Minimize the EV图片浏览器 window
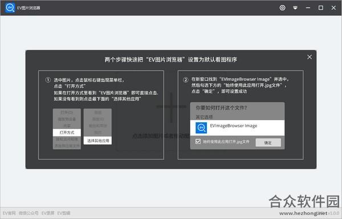342x219 pixels. pyautogui.click(x=308, y=8)
